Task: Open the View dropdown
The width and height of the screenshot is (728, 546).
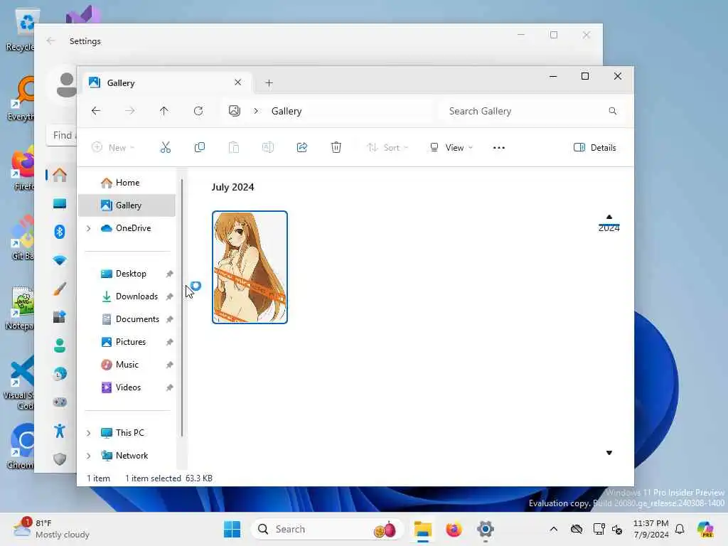Action: click(x=451, y=148)
